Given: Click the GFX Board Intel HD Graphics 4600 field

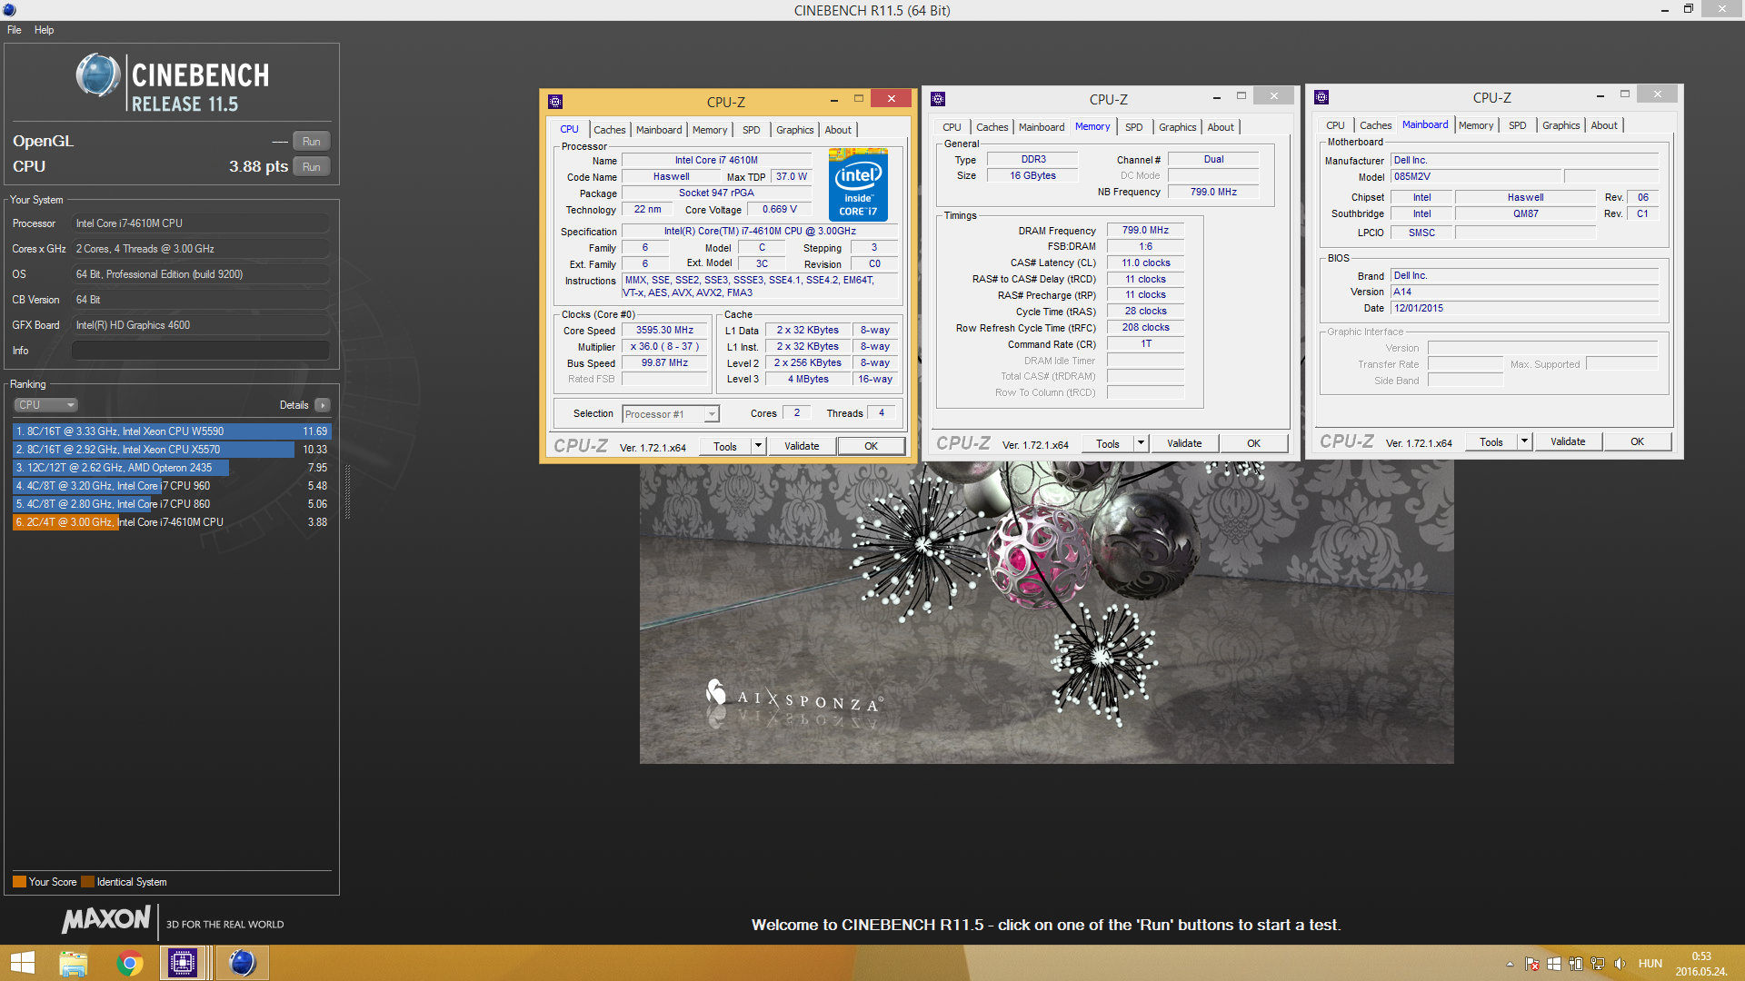Looking at the screenshot, I should click(200, 325).
